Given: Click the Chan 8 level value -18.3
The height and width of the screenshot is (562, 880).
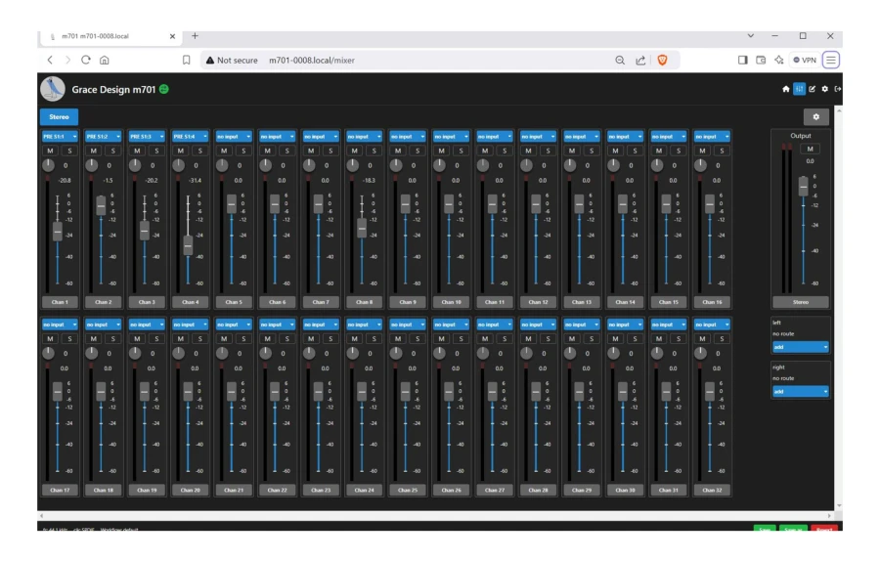Looking at the screenshot, I should (x=369, y=181).
